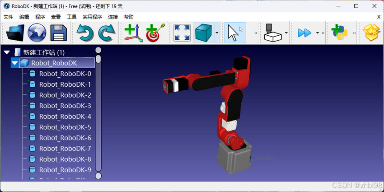This screenshot has width=384, height=192.
Task: Click the blue cube icon beside Robot_RoboDK
Action: click(24, 63)
